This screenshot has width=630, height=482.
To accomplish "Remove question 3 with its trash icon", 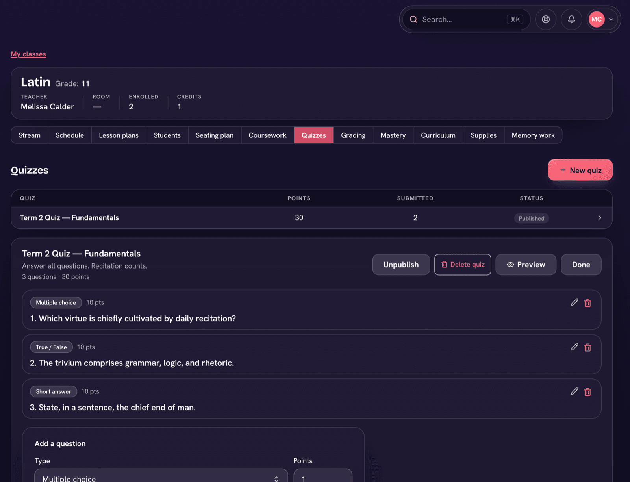I will (587, 392).
